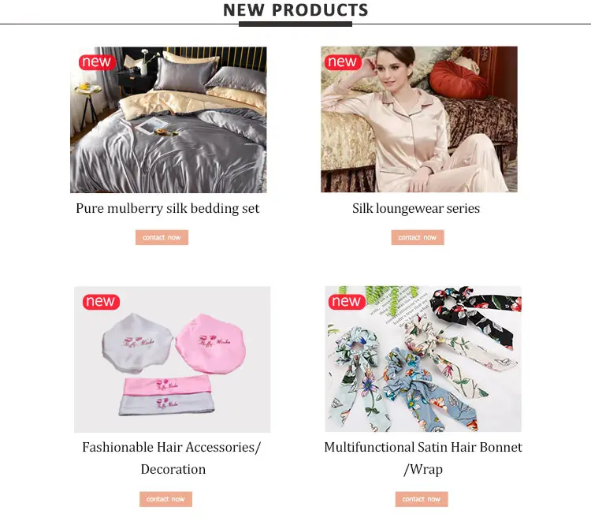Open the gray silk bedding set photo
The height and width of the screenshot is (521, 591).
click(169, 120)
